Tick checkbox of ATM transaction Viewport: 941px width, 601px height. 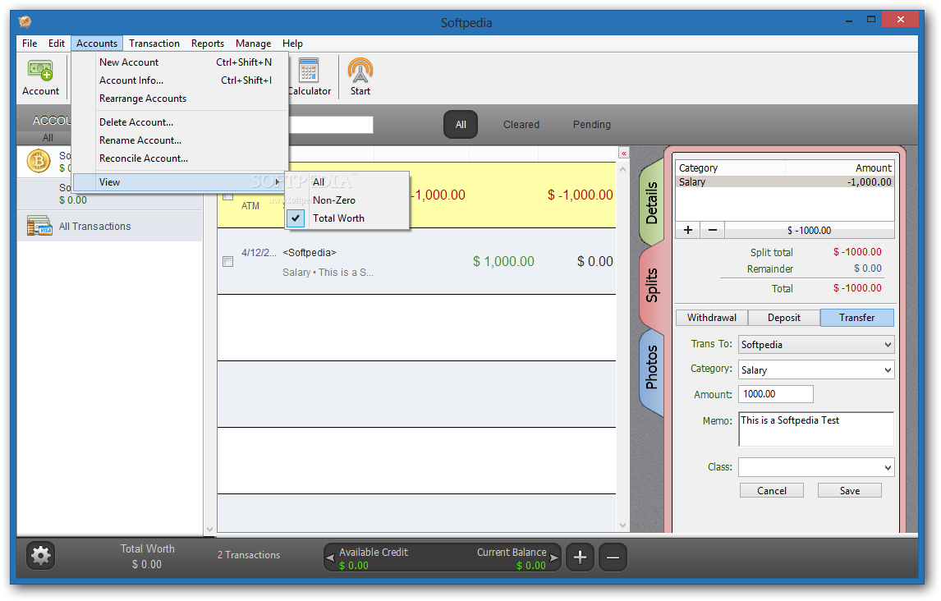tap(228, 196)
